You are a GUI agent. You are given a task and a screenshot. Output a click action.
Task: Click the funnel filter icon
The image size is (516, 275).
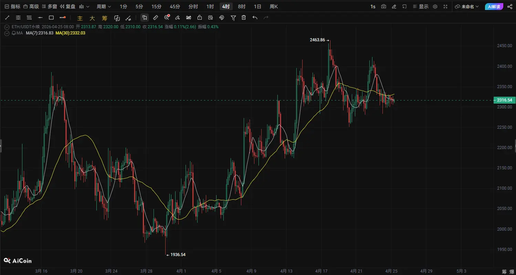pos(233,18)
